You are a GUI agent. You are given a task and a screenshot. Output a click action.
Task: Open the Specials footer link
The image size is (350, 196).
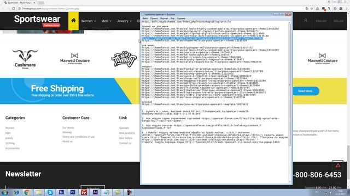point(124,128)
